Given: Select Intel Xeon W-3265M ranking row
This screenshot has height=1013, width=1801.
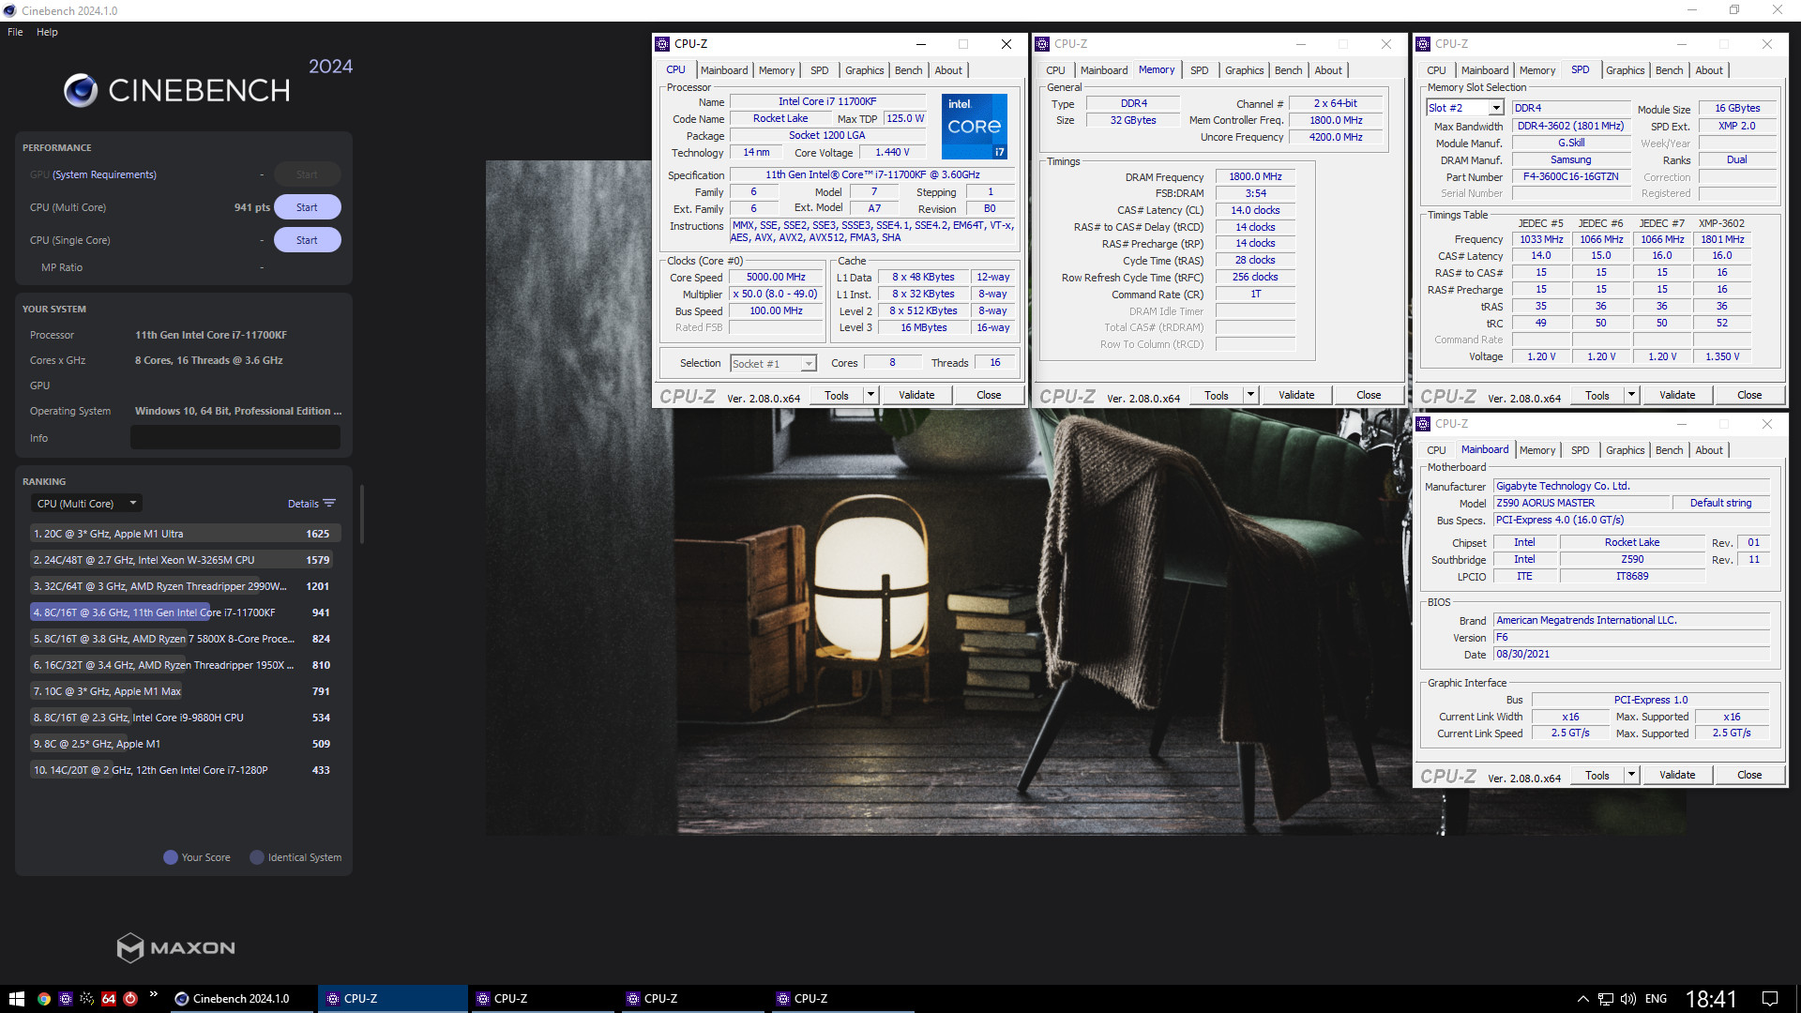Looking at the screenshot, I should tap(184, 560).
